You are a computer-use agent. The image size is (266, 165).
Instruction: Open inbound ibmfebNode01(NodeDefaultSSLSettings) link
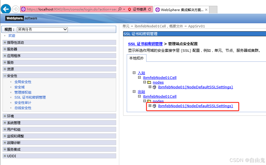[195, 87]
